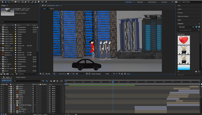The width and height of the screenshot is (202, 115).
Task: Open Parent dropdown for araba4.ai layer
Action: pos(56,91)
